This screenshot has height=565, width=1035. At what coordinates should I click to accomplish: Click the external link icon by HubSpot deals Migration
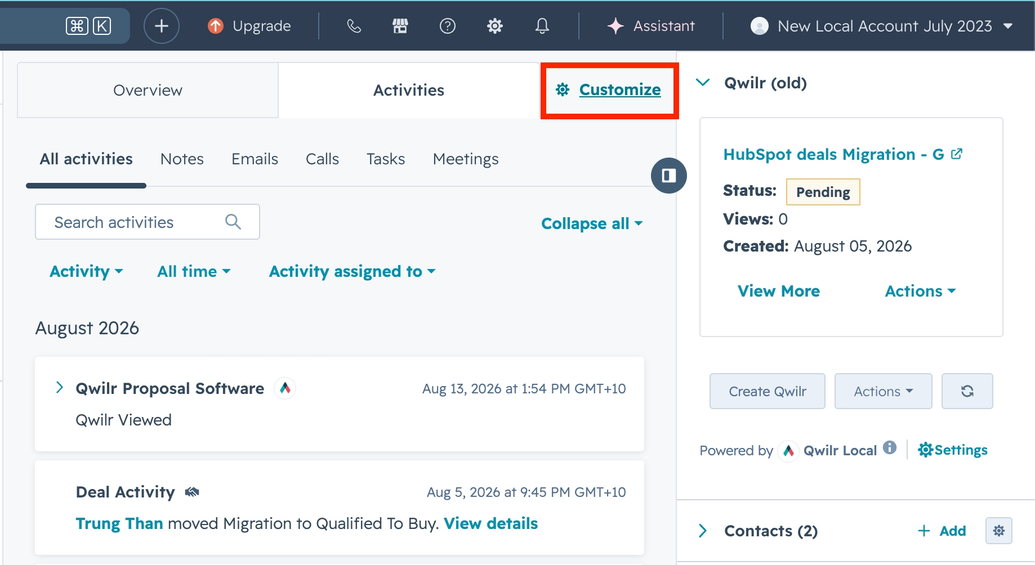(x=956, y=154)
